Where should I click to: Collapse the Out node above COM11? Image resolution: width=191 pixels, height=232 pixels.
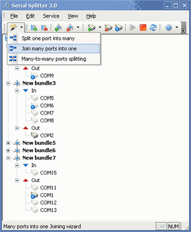point(17,180)
